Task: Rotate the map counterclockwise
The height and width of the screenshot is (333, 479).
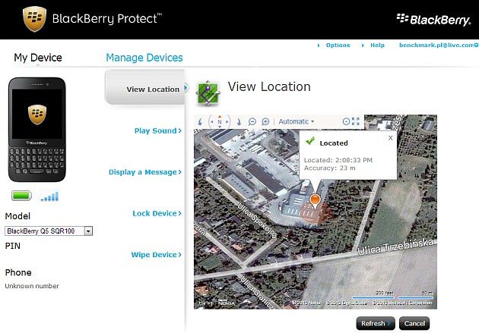Action: pos(200,122)
